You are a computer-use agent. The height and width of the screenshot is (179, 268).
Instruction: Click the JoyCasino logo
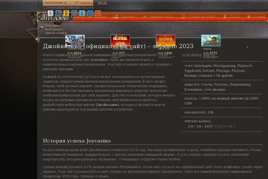[55, 17]
